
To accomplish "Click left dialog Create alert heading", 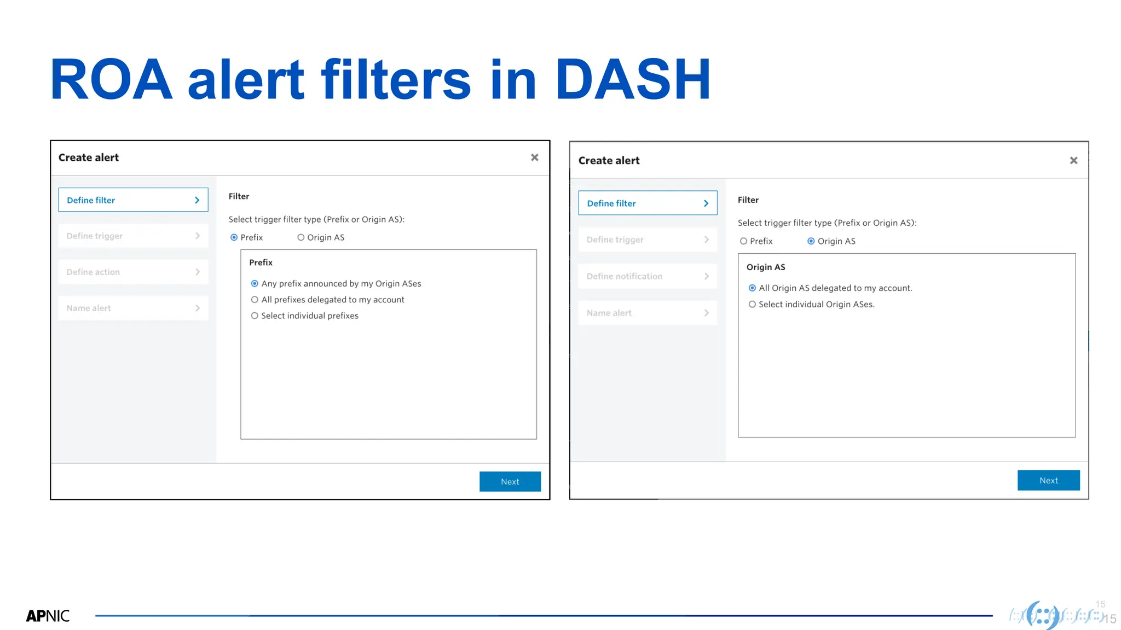I will click(89, 157).
